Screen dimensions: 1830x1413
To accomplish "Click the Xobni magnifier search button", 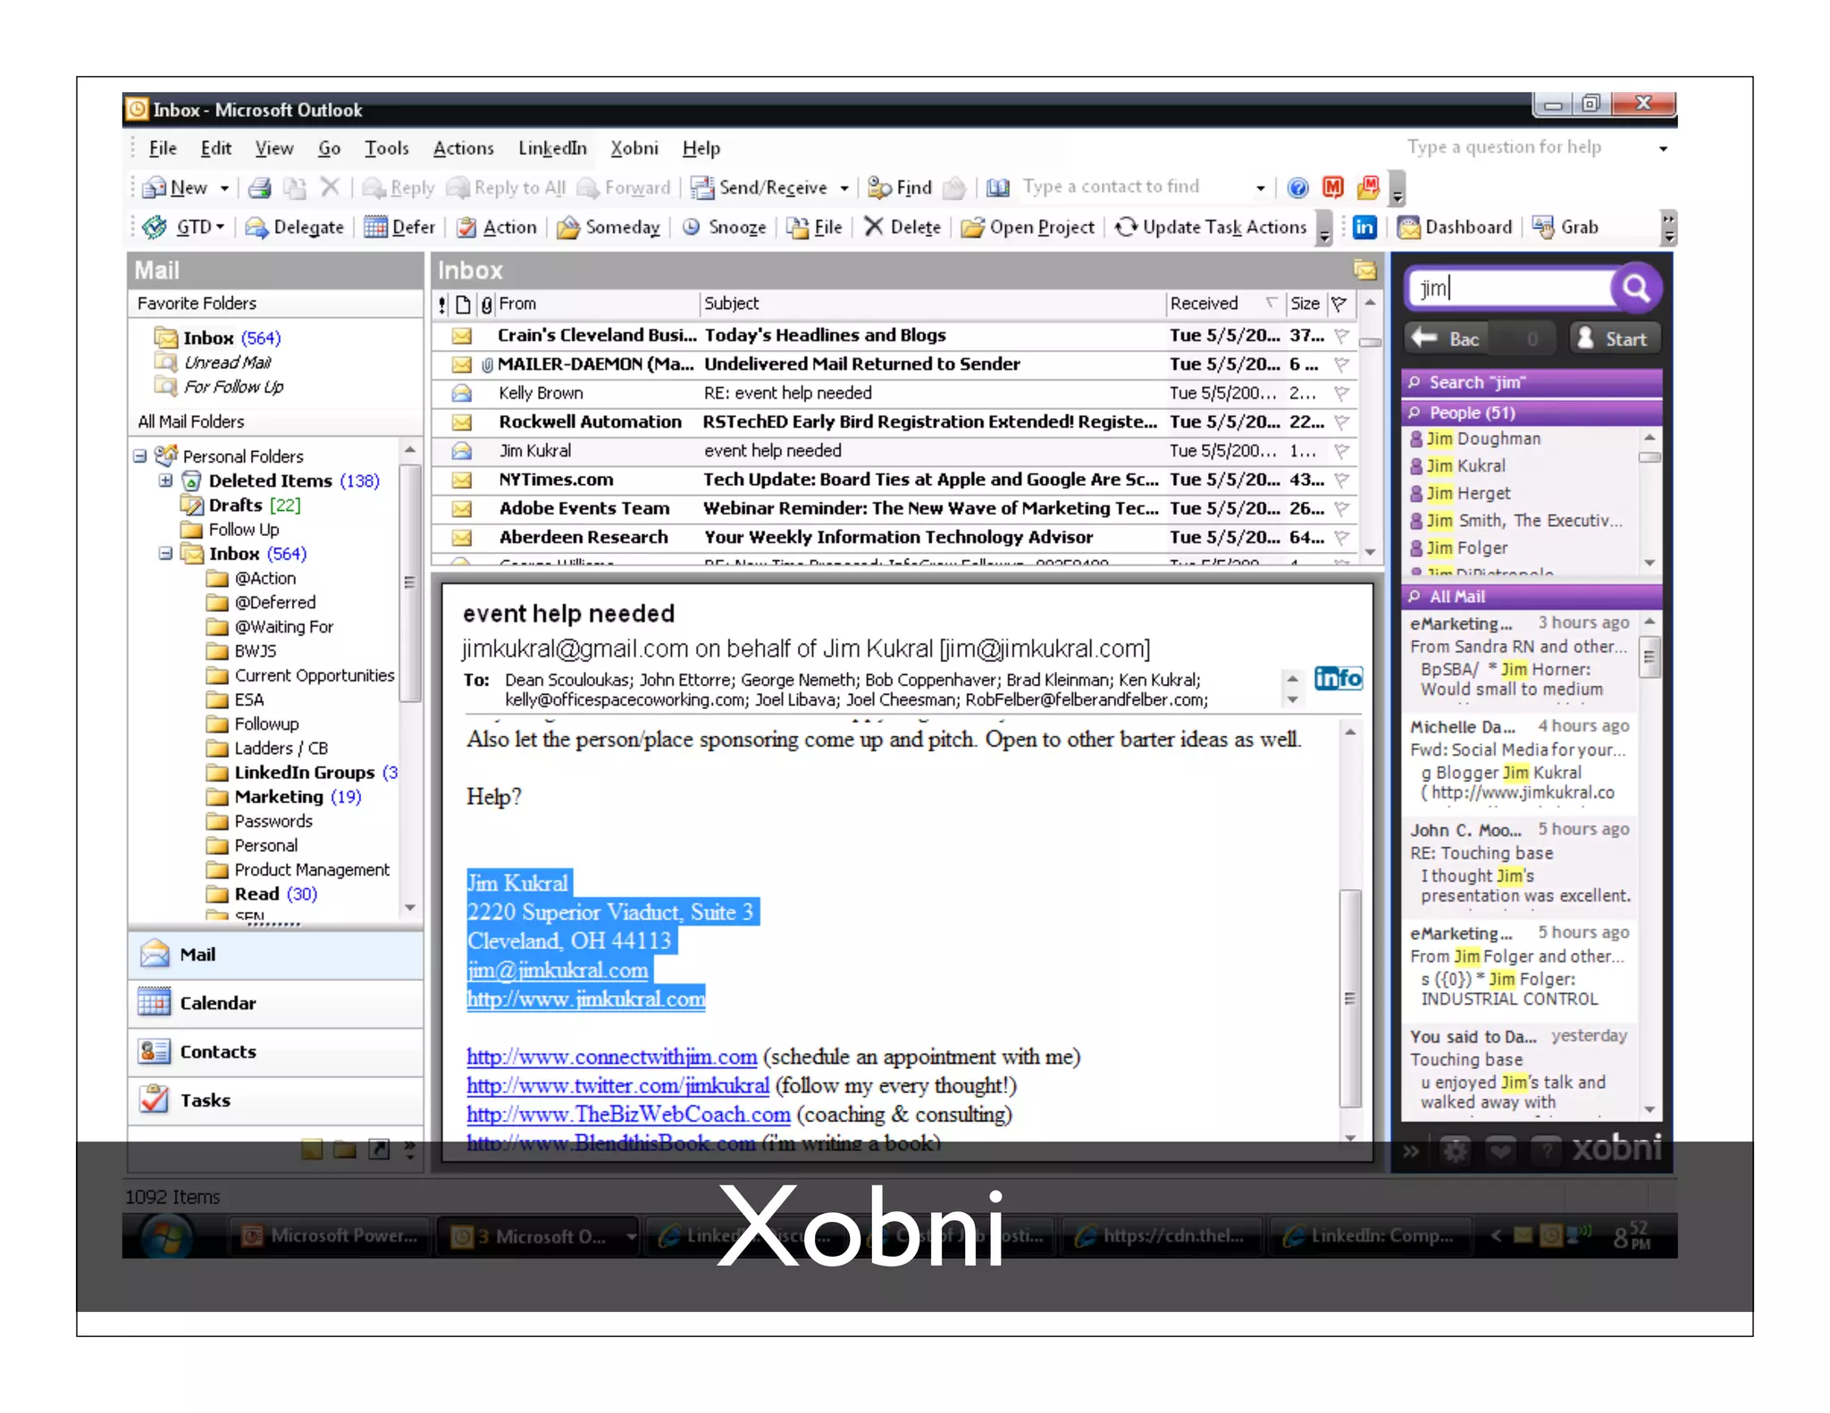I will coord(1636,288).
